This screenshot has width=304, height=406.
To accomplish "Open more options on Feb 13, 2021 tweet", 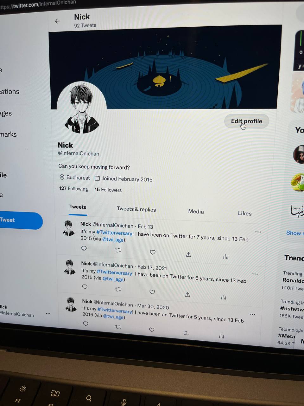I will 255,274.
